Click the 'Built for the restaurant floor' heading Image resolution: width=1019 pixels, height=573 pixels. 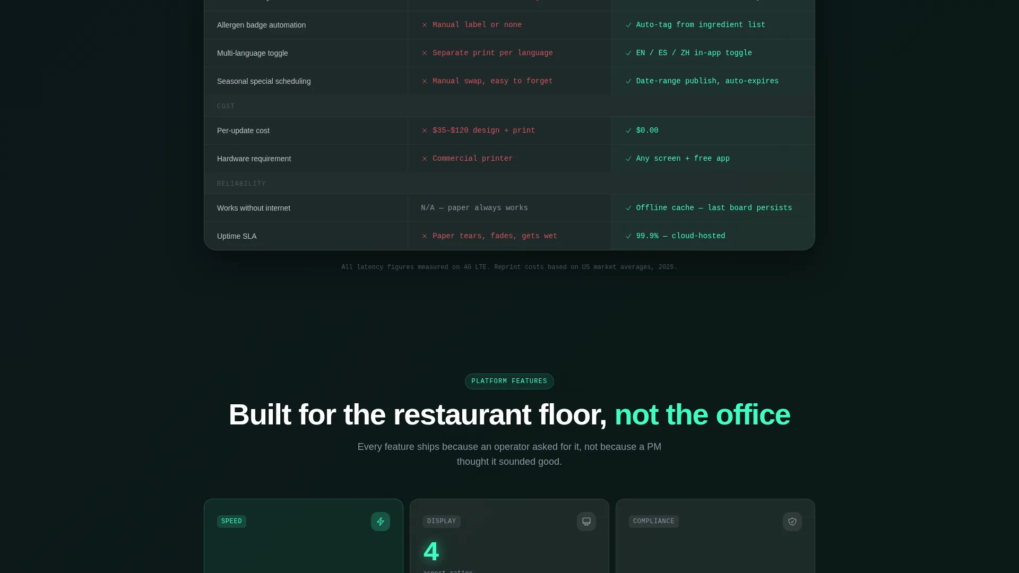pos(417,414)
